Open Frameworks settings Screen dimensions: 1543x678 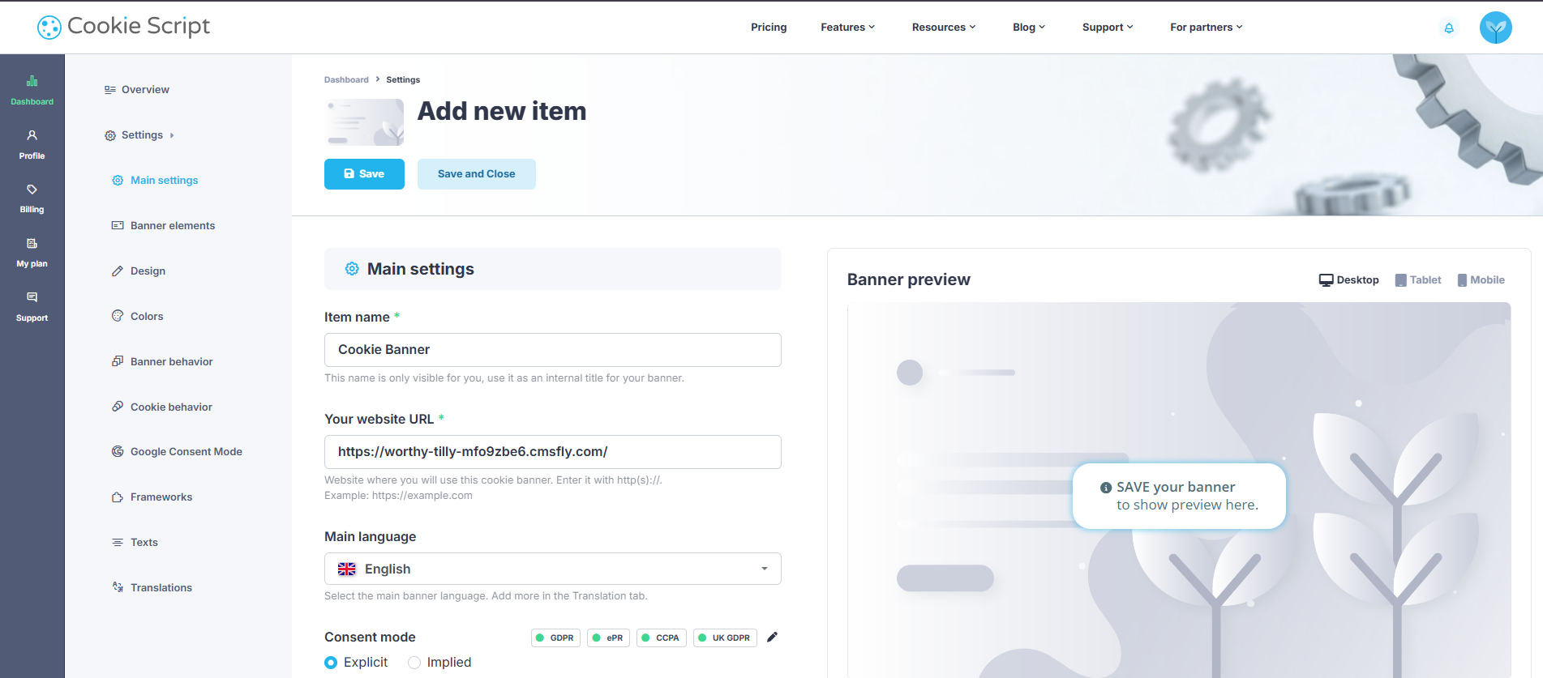pyautogui.click(x=161, y=497)
